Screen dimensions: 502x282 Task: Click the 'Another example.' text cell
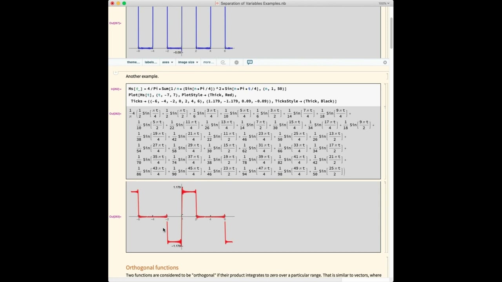click(x=142, y=76)
